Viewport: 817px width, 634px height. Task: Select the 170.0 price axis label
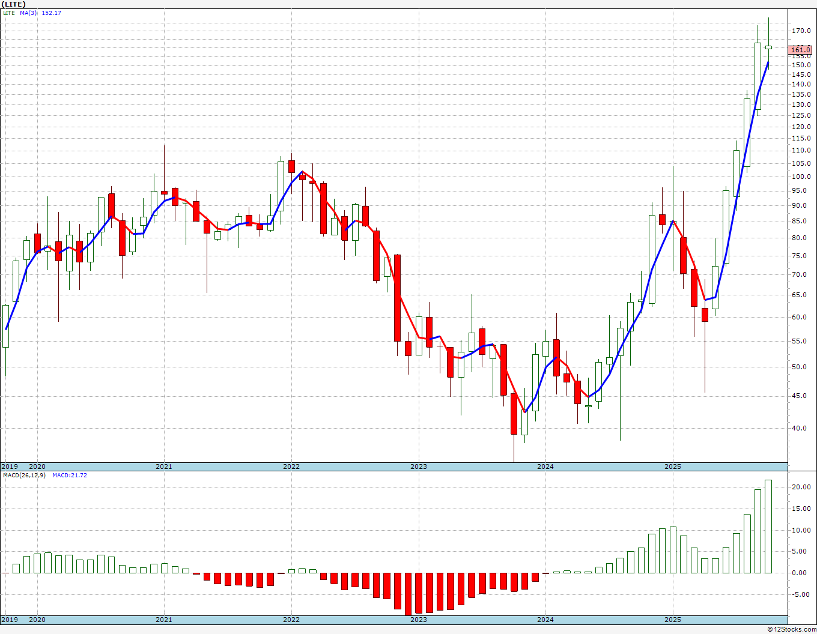801,31
